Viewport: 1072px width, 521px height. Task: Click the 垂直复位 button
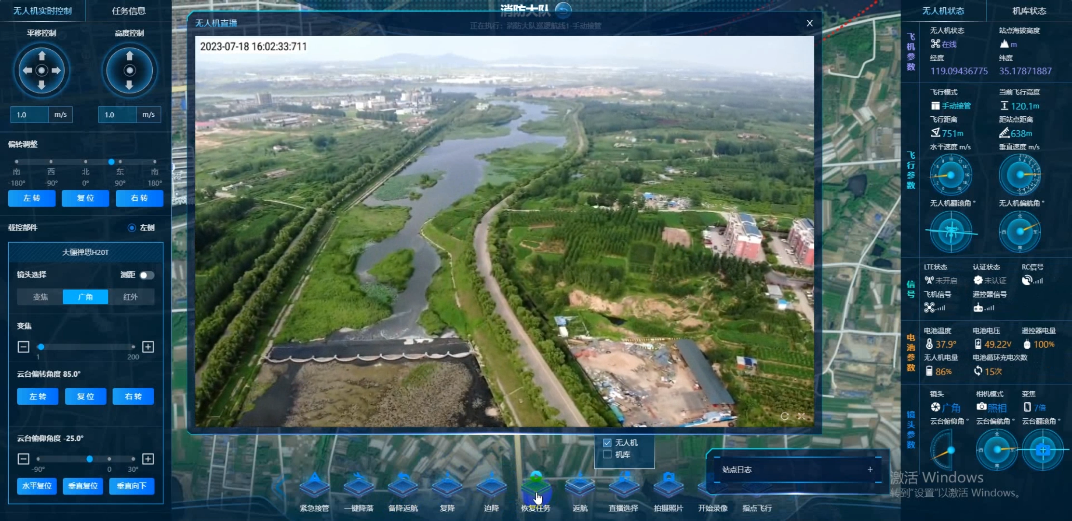click(83, 486)
